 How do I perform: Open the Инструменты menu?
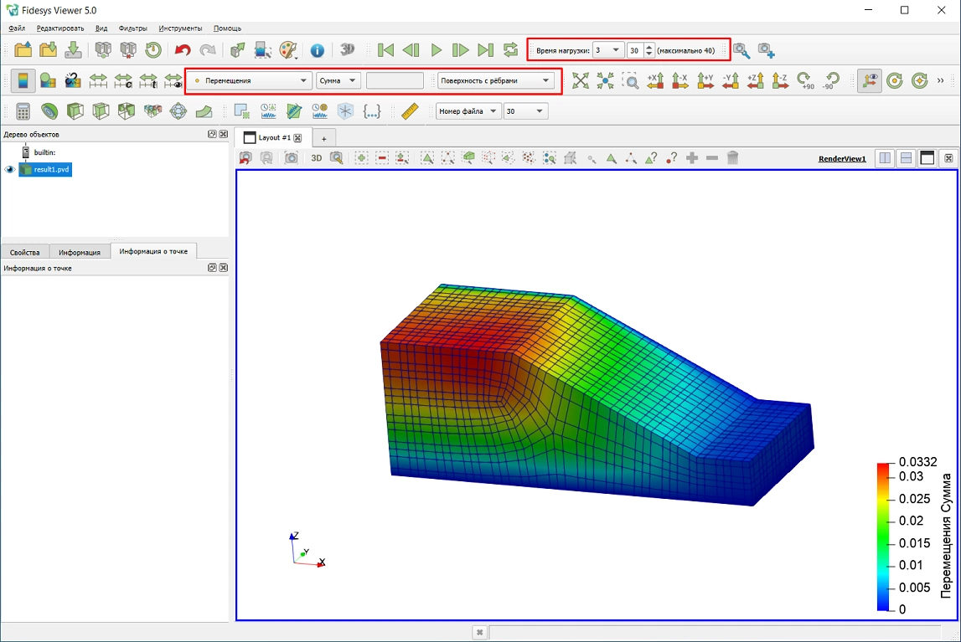180,28
